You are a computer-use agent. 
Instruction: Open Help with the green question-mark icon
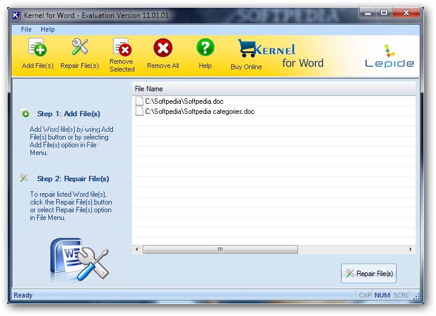205,47
